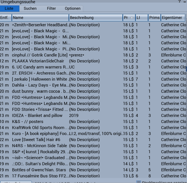Select Love [Sweet Talk] Hair #6 row
The width and height of the screenshot is (187, 183).
point(93,140)
